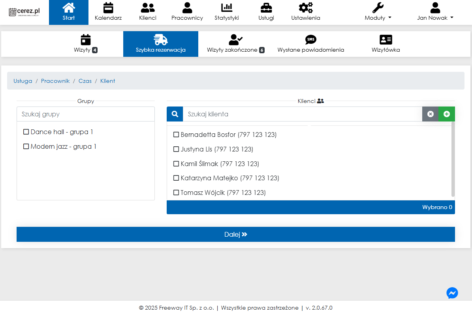Focus the Szukaj grupy search field

(86, 114)
